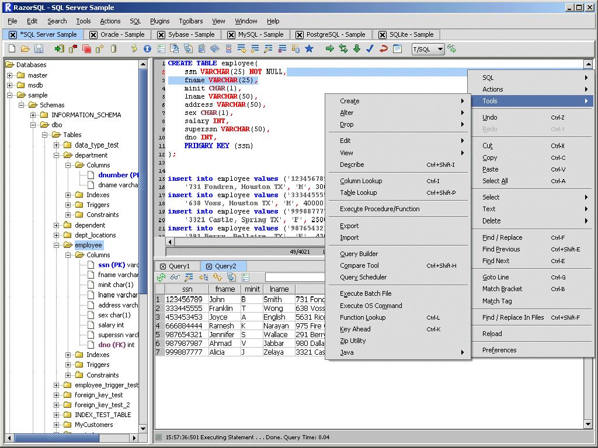Close the Oracle - Sample tab
Screen dimensions: 598x448
coord(93,34)
